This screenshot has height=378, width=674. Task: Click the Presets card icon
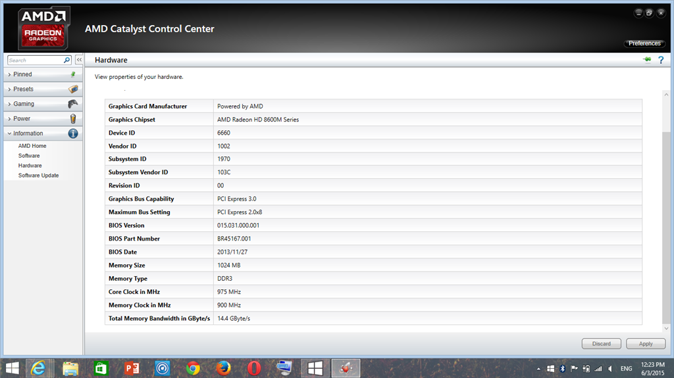tap(73, 89)
